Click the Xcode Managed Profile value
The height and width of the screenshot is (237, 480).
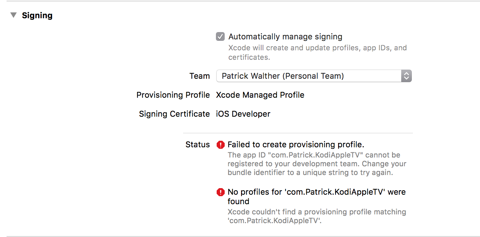tap(260, 95)
